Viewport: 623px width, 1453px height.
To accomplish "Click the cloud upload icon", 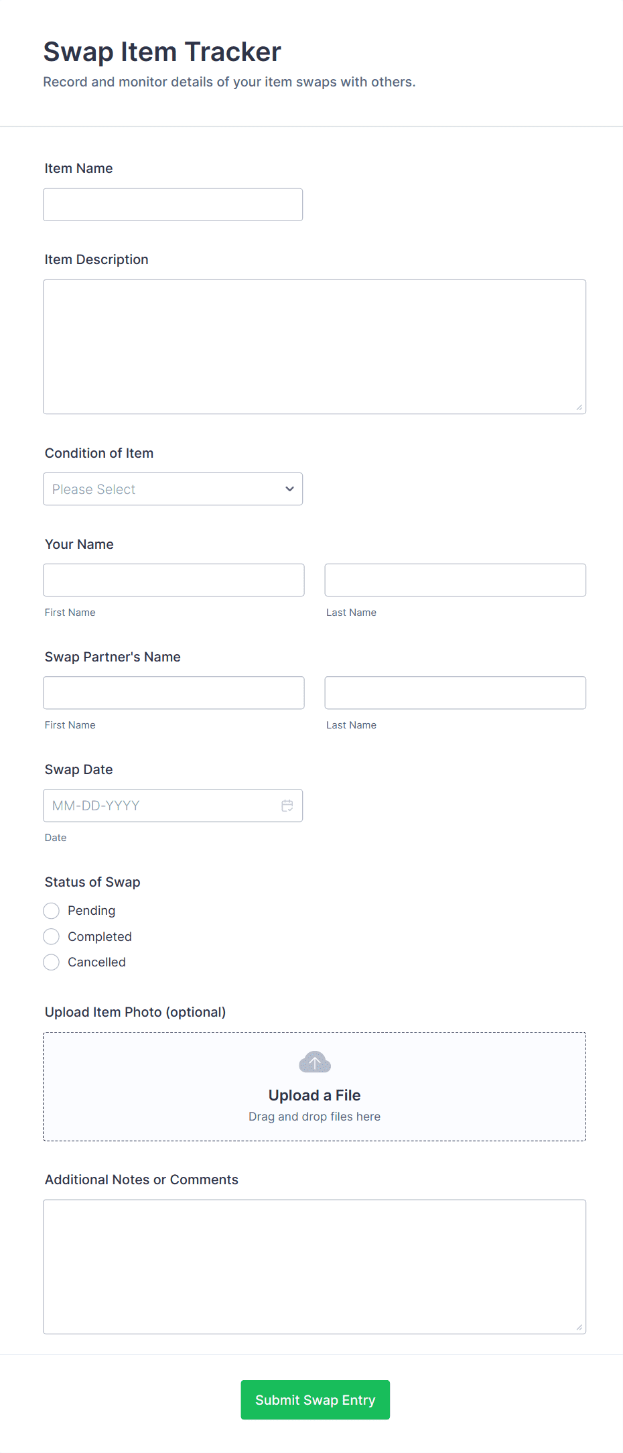I will tap(315, 1062).
